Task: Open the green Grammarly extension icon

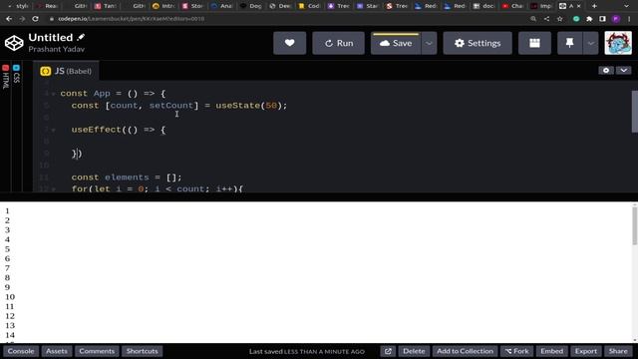Action: [x=576, y=19]
